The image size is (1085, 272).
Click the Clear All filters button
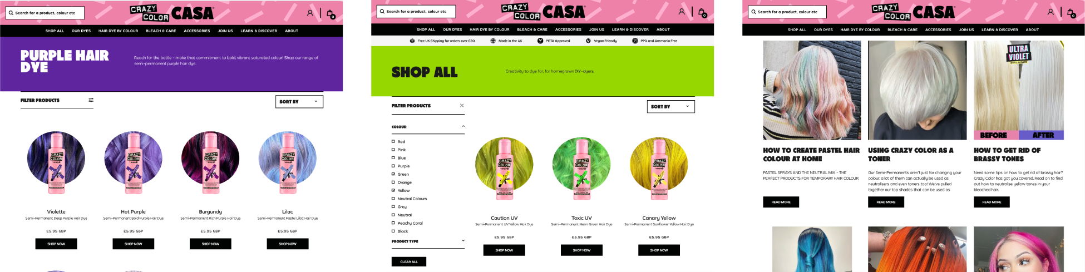[409, 261]
